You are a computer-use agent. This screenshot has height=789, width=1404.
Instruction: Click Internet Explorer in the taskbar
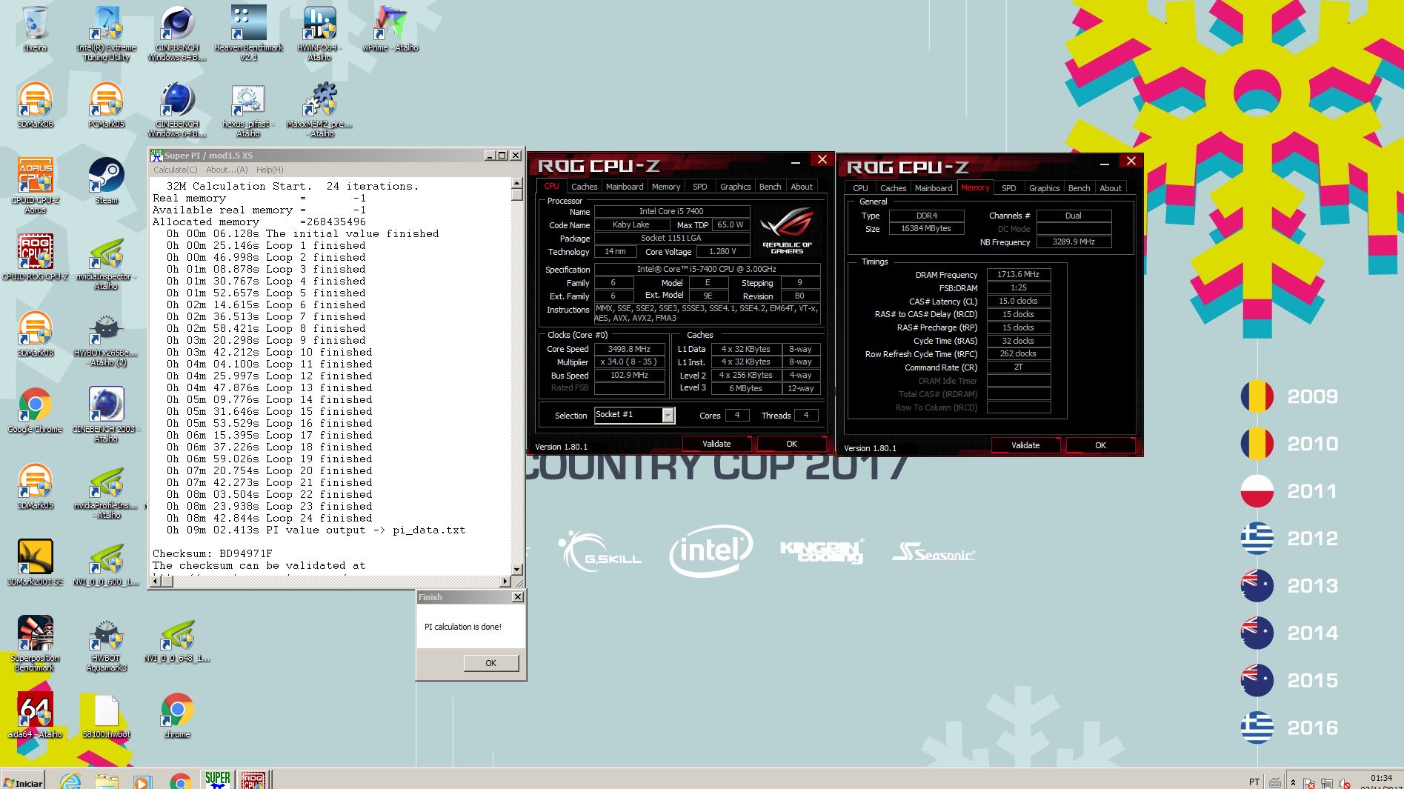70,781
